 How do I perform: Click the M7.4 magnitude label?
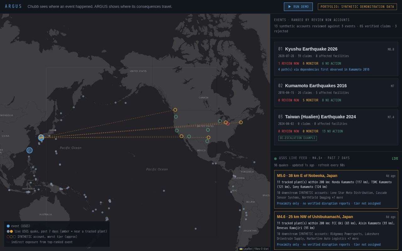tap(391, 117)
